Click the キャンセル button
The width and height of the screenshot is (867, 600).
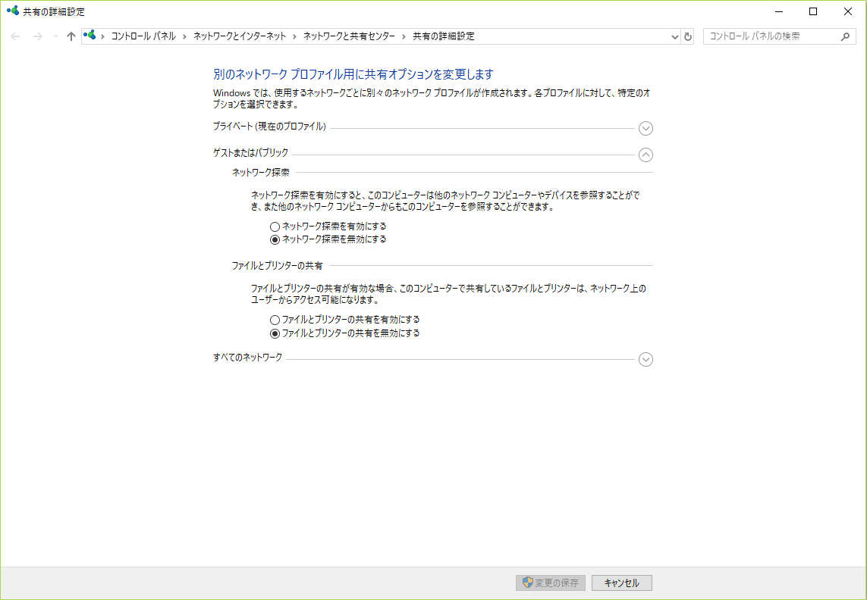click(621, 583)
